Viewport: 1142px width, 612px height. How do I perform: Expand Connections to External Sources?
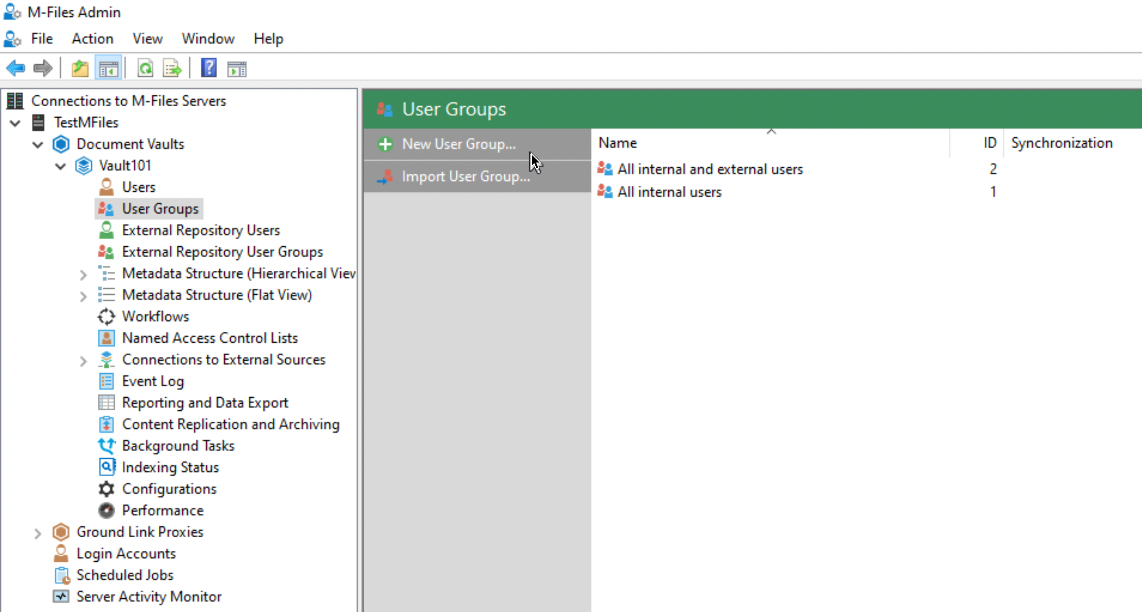[x=83, y=361]
